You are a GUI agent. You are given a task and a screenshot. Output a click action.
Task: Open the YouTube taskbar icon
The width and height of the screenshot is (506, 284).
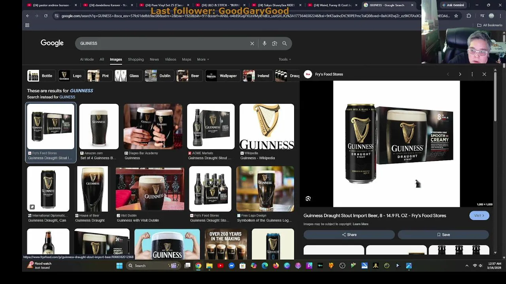coord(221,266)
